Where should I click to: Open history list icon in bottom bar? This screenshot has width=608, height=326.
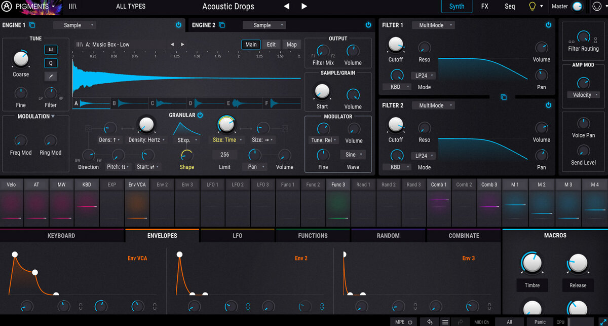pyautogui.click(x=445, y=322)
